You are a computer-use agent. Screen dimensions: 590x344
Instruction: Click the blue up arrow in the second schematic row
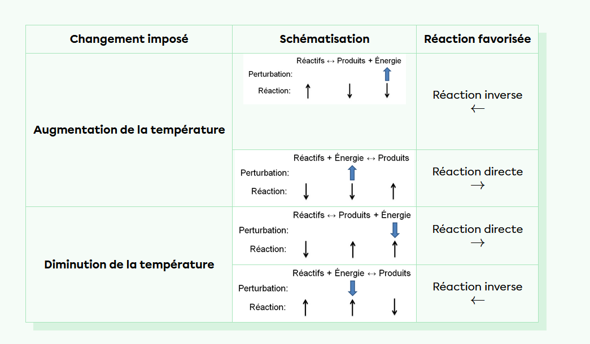coord(352,173)
